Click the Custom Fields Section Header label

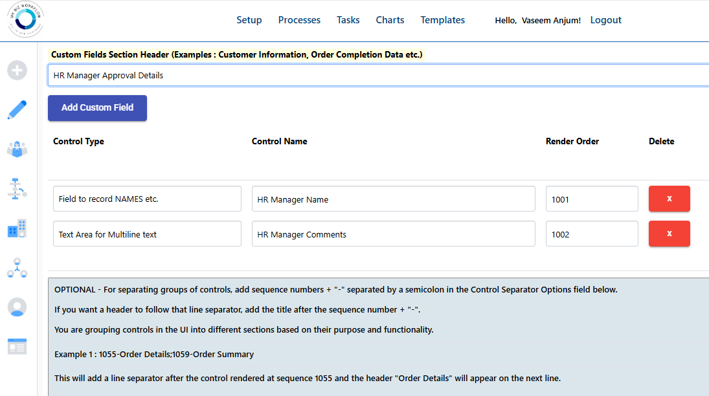coord(236,55)
